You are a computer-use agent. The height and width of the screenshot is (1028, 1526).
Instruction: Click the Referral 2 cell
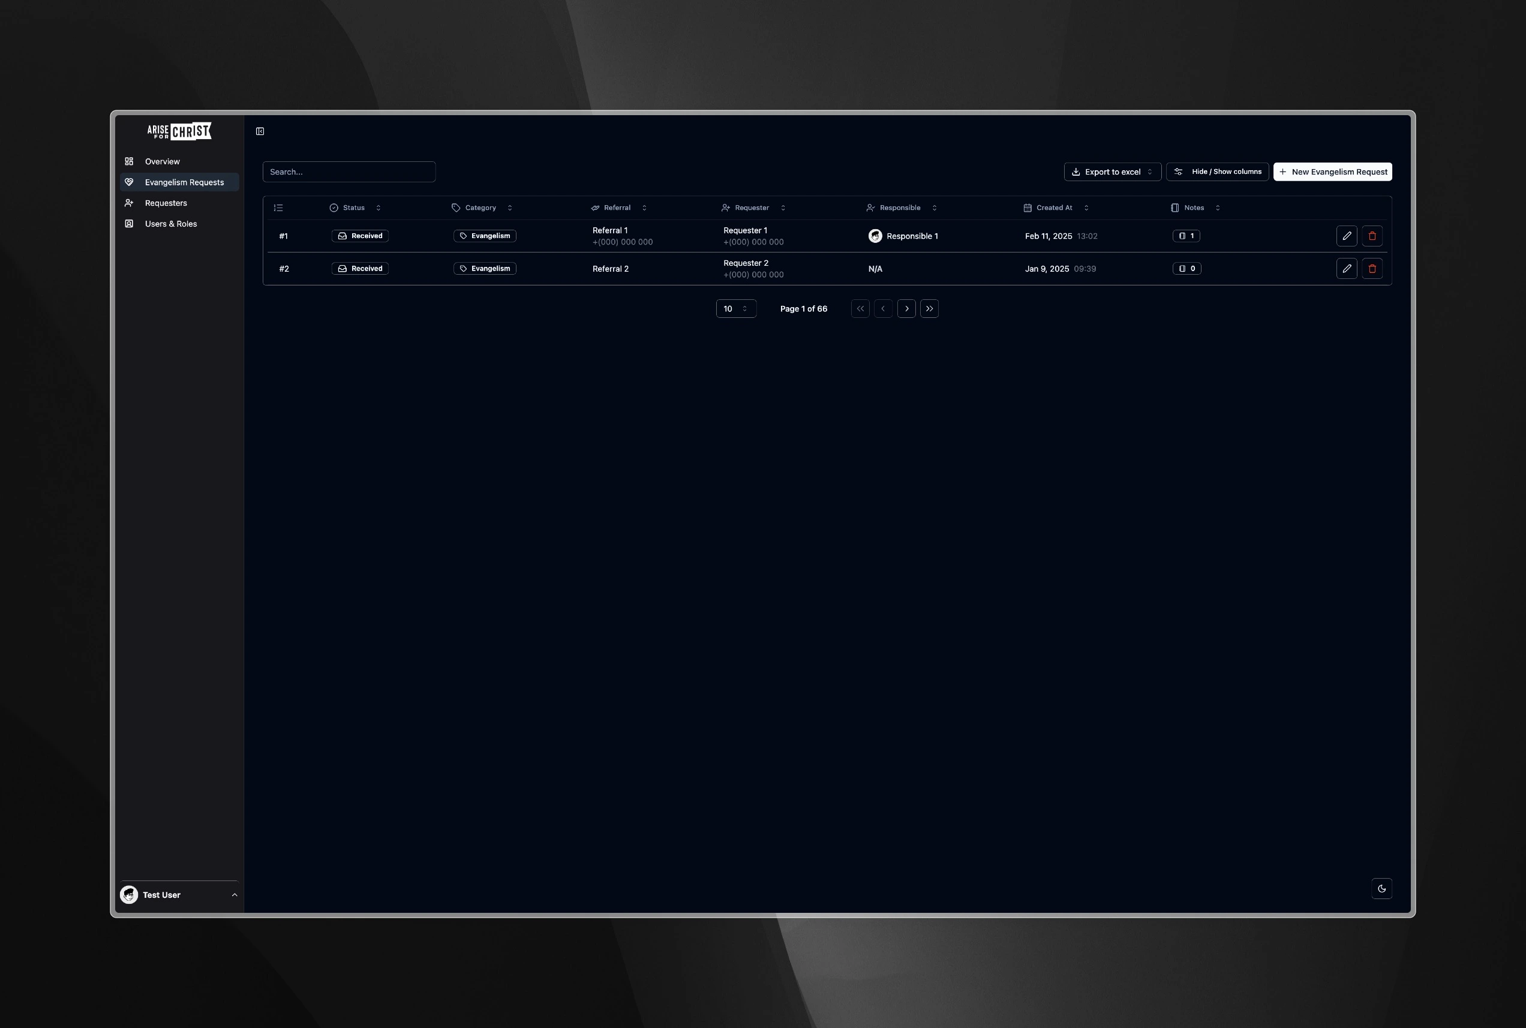610,269
